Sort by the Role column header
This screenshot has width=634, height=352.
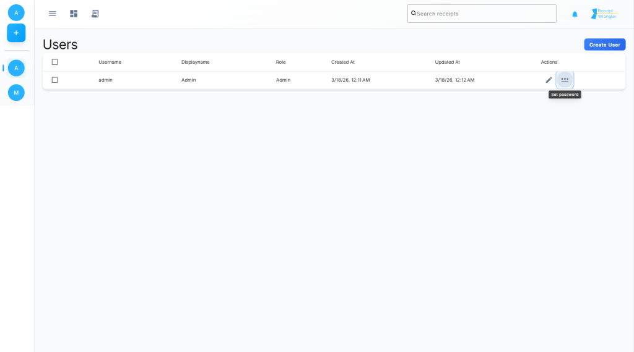coord(280,62)
